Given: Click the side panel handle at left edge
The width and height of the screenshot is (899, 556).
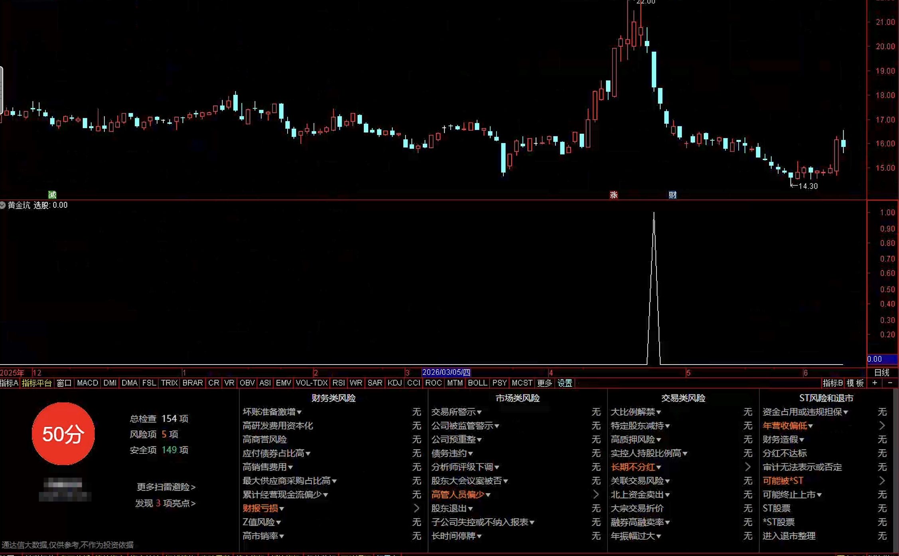Looking at the screenshot, I should 2,91.
